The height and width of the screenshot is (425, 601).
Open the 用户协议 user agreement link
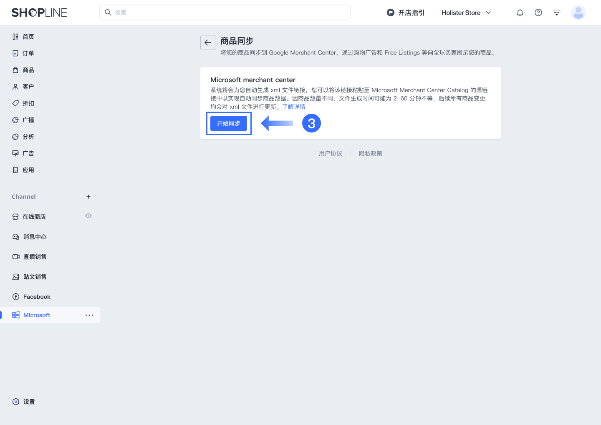[331, 153]
